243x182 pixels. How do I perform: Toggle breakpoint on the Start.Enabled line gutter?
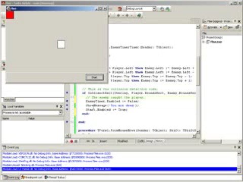(67, 109)
